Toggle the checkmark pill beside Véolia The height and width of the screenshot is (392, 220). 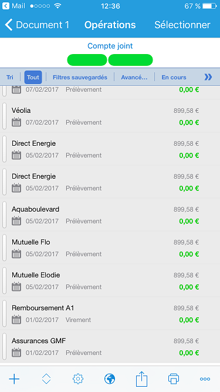pos(4,116)
